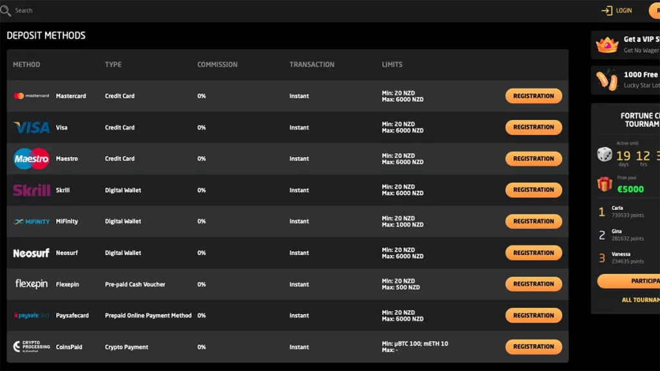Click the Paysafecard logo
This screenshot has width=660, height=371.
coord(31,316)
